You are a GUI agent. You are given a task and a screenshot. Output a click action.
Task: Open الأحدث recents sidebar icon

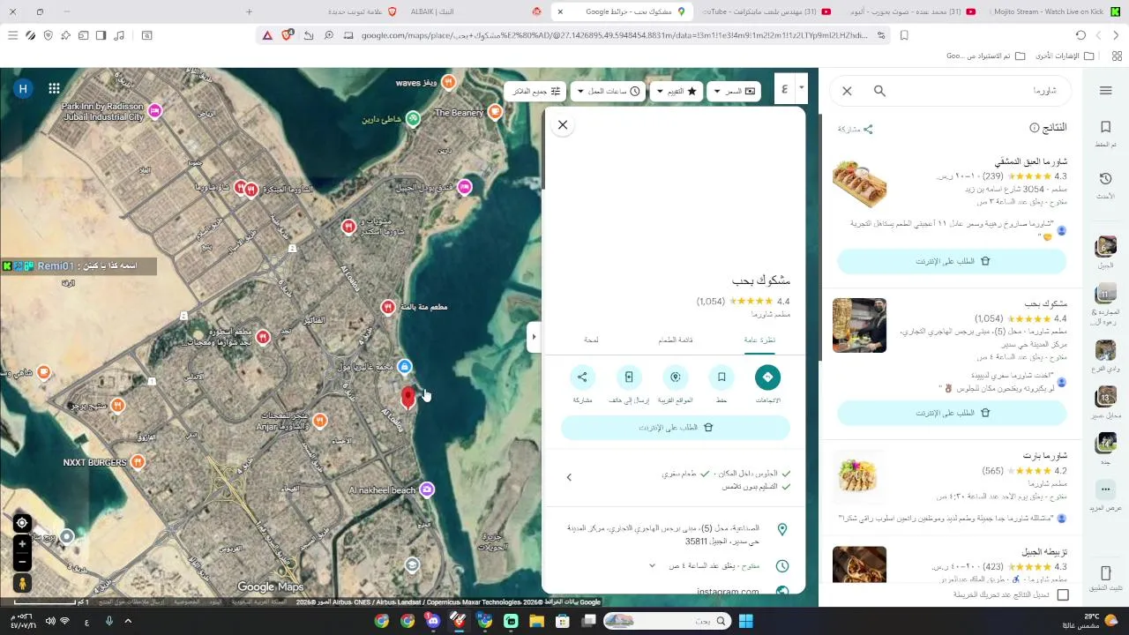pyautogui.click(x=1106, y=185)
